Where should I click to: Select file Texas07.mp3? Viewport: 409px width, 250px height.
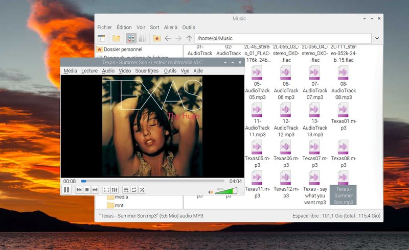tap(314, 154)
